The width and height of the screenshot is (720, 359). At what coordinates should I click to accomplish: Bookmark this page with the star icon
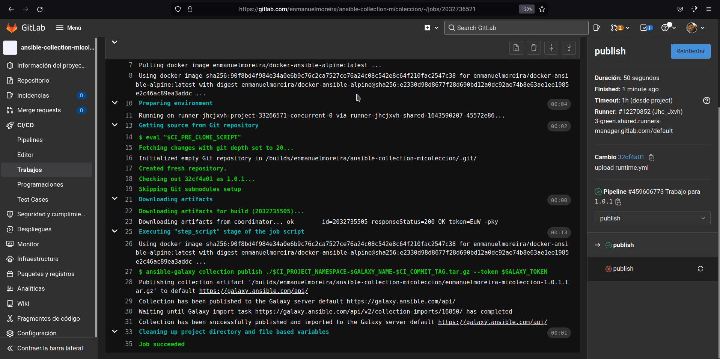point(542,9)
